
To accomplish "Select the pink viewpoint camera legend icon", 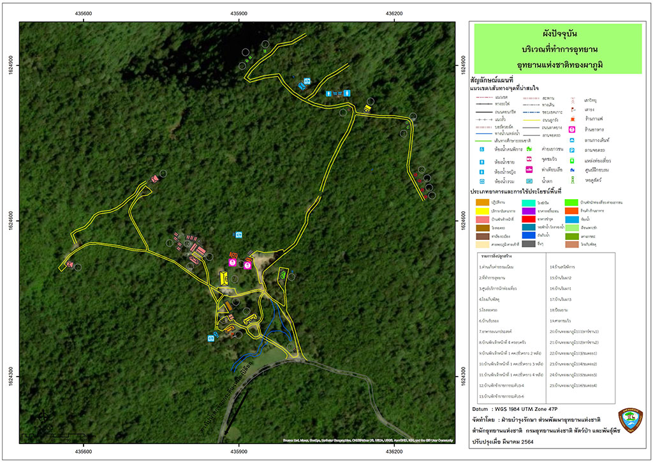I will pos(529,159).
